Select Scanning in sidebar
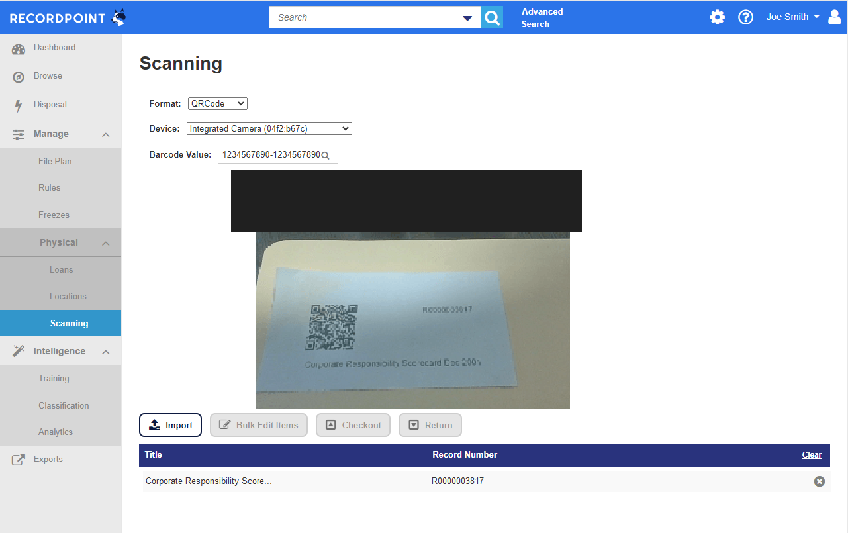Screen dimensions: 848x533 tap(60, 324)
